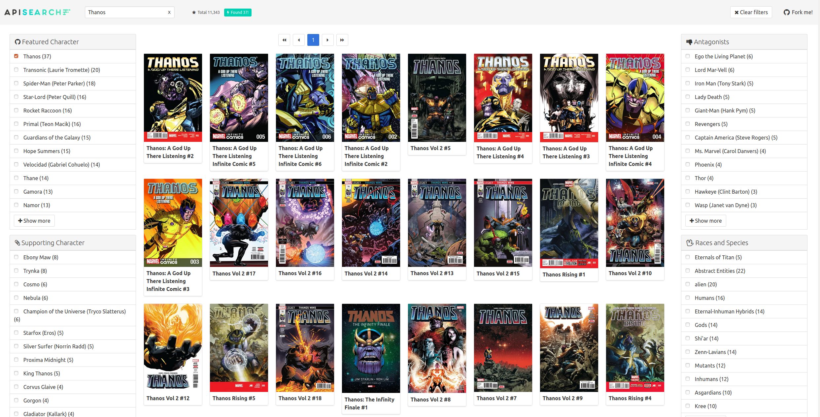
Task: Click the Clear filters button
Action: coord(751,12)
